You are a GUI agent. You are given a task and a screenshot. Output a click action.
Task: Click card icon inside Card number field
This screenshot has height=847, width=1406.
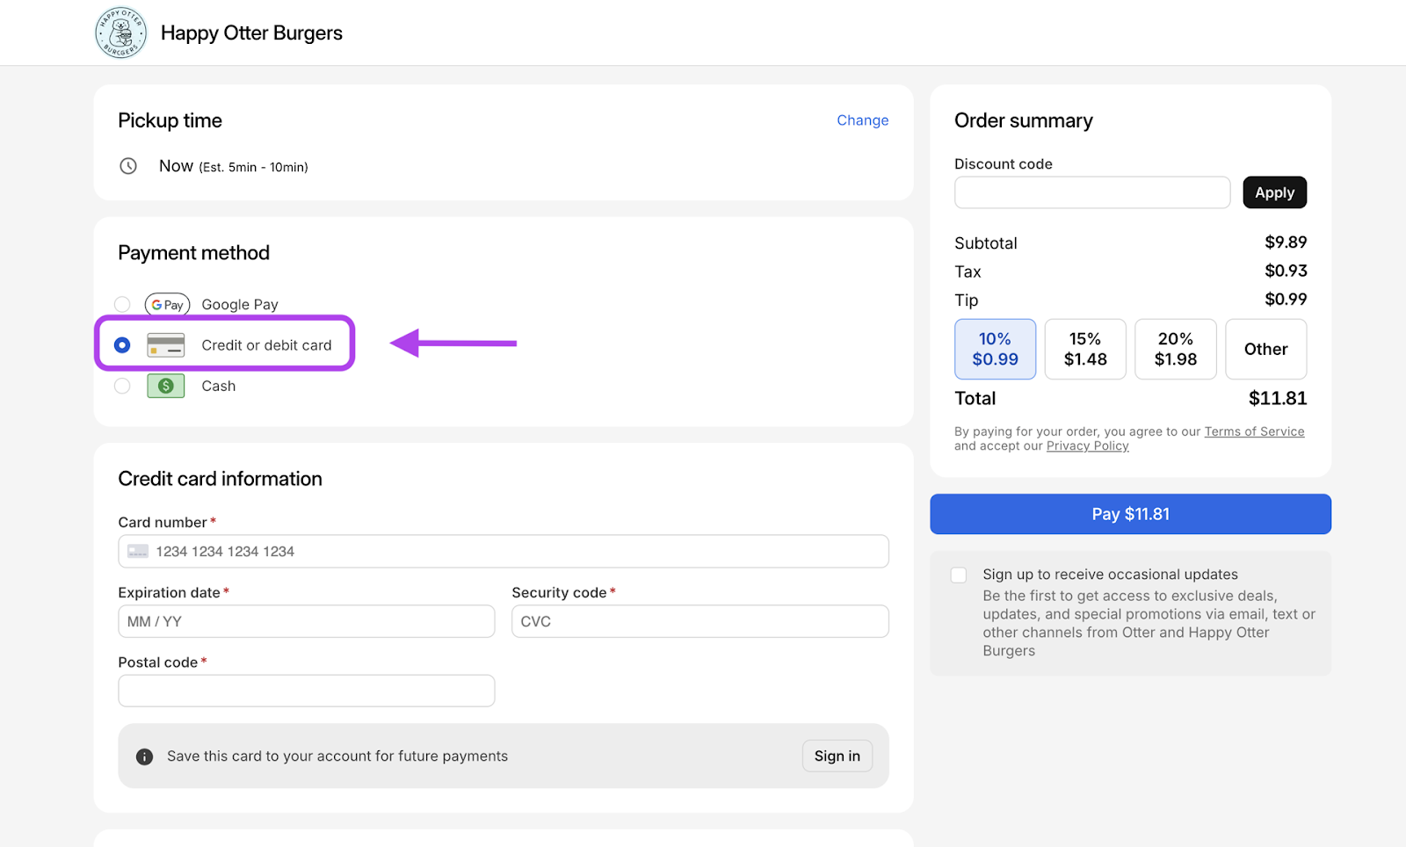pyautogui.click(x=138, y=552)
